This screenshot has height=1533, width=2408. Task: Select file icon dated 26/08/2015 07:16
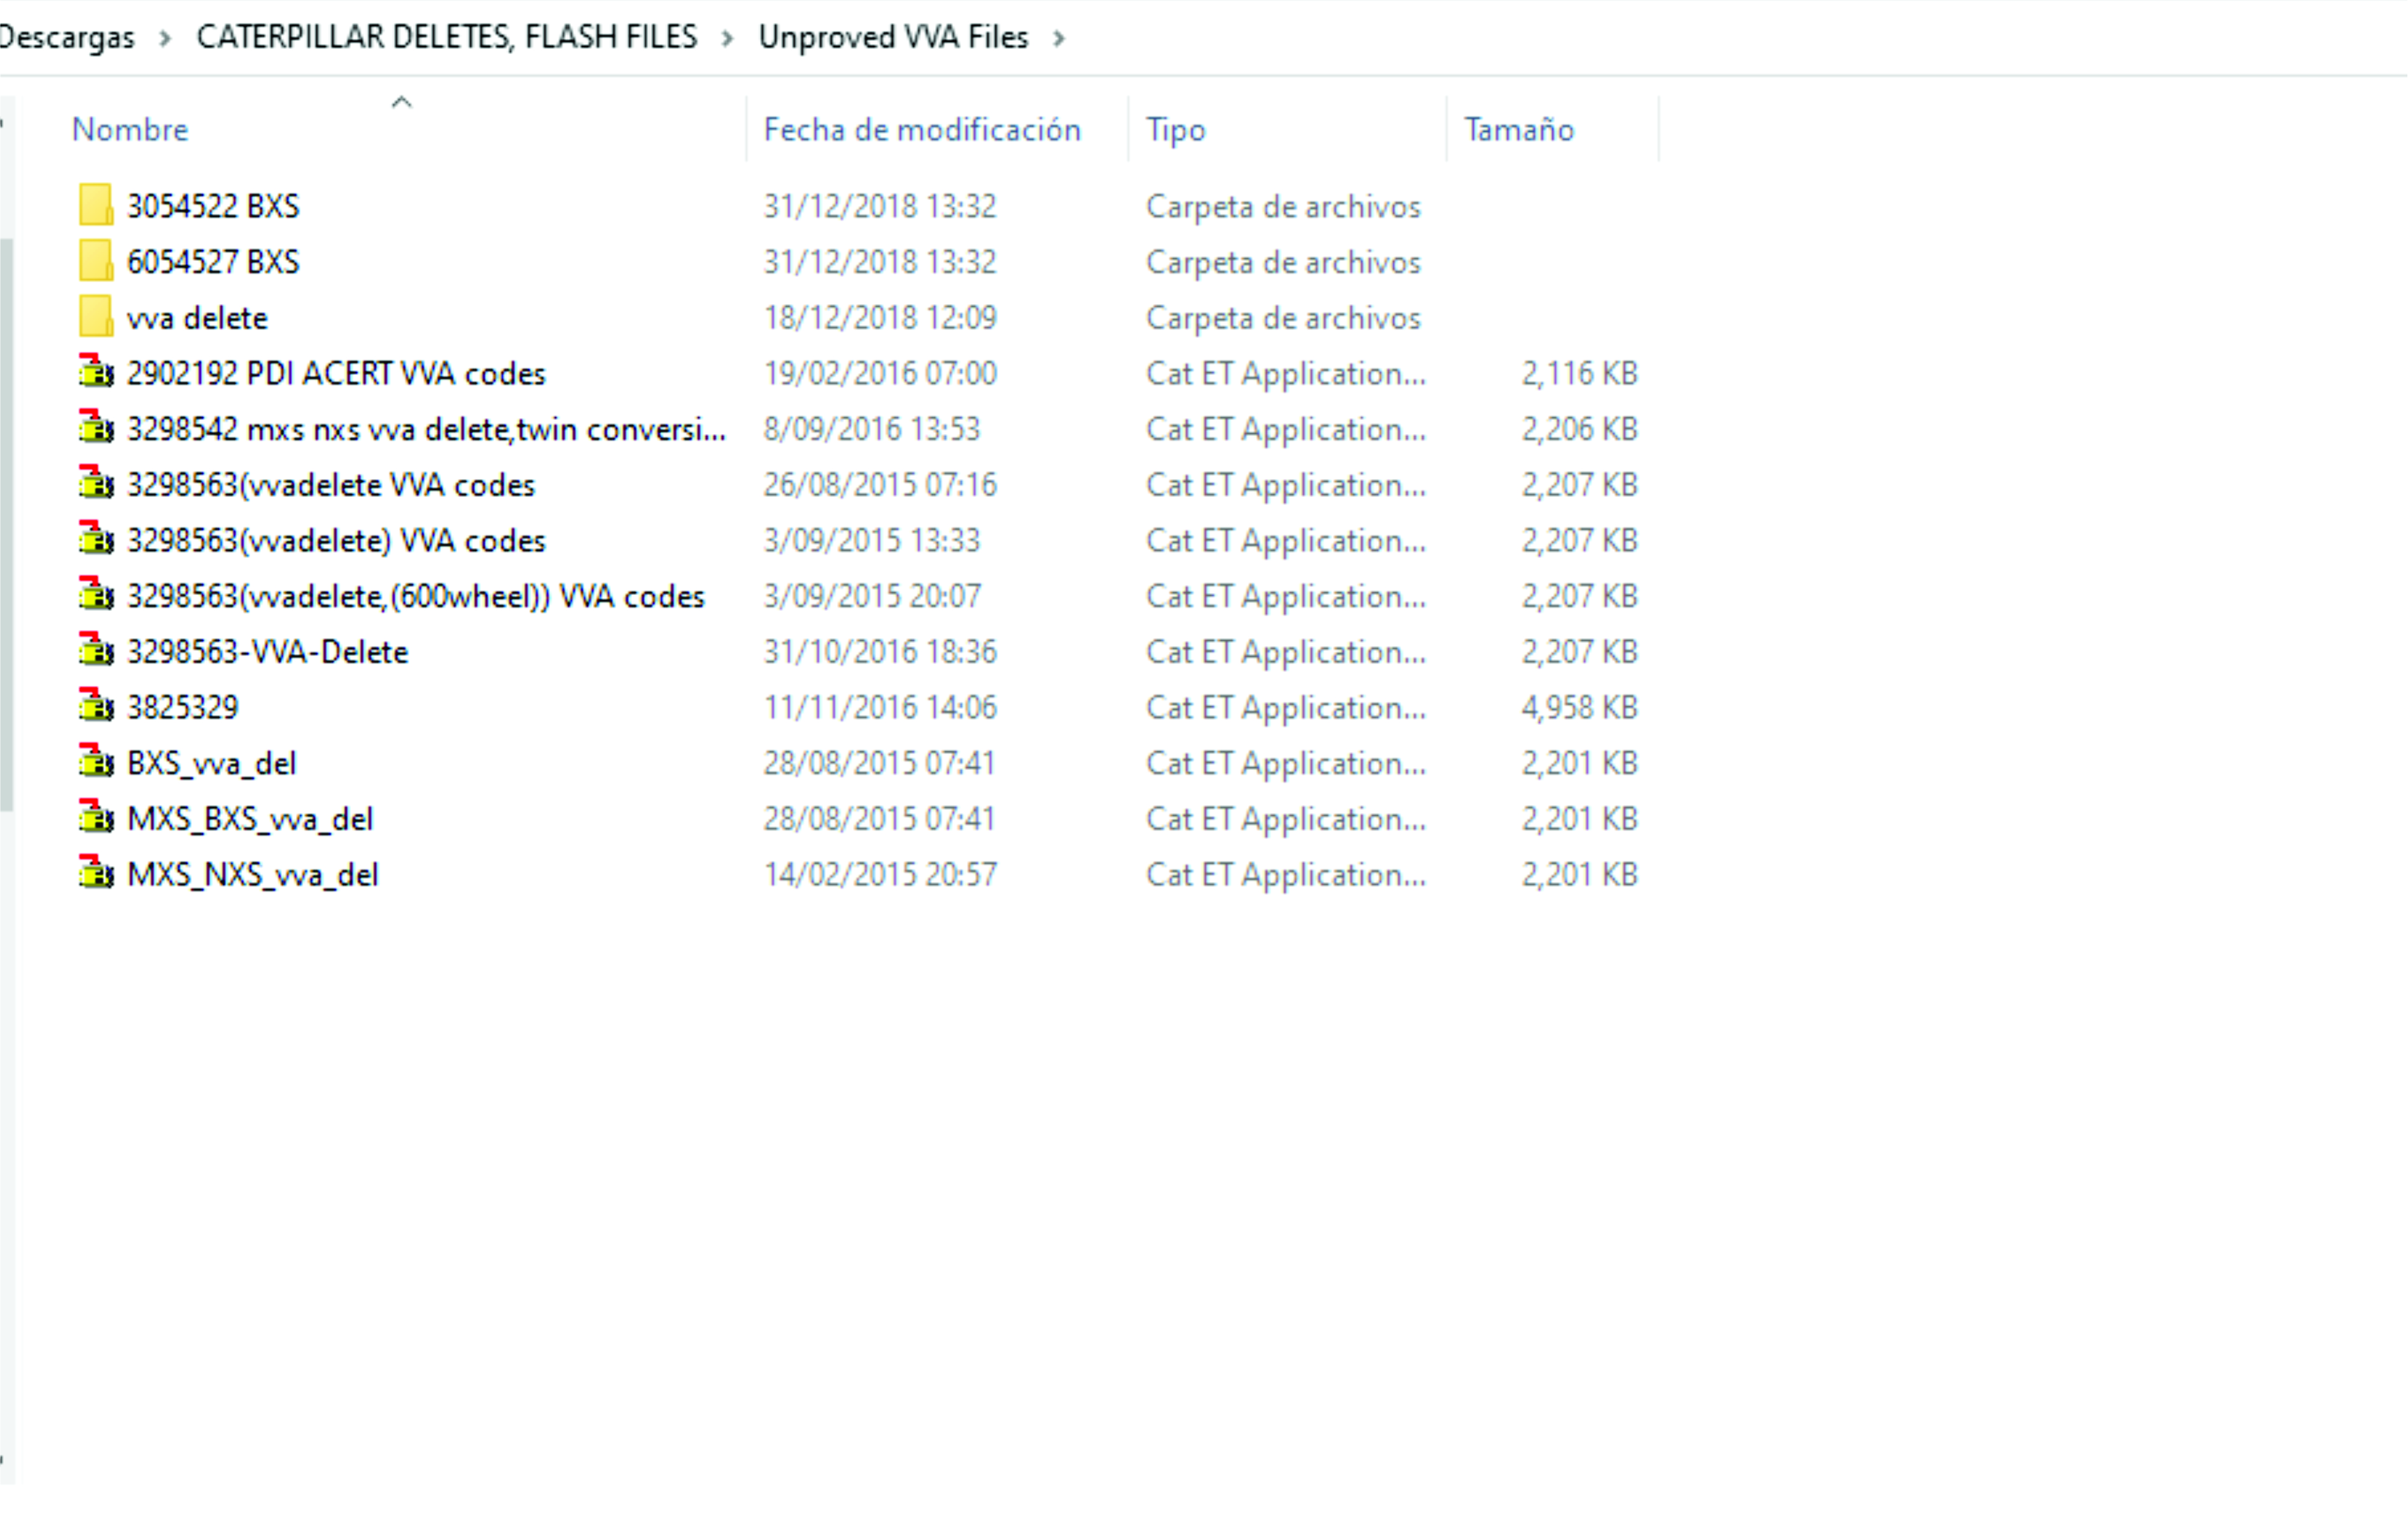click(x=96, y=484)
